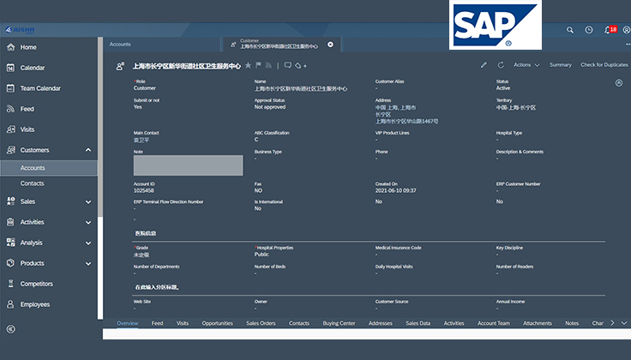631x360 pixels.
Task: Click the Hospital Properties value Public
Action: coord(261,255)
